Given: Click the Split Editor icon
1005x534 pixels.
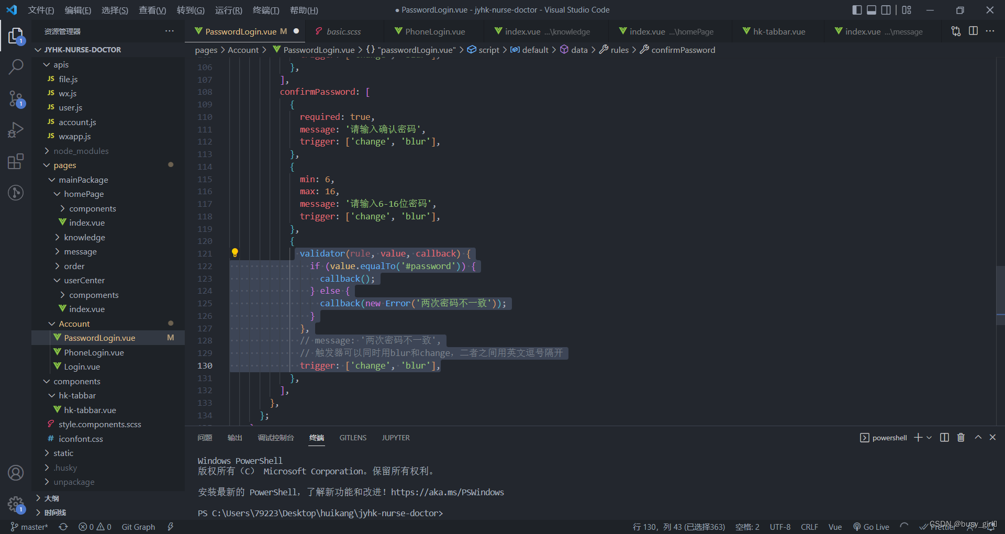Looking at the screenshot, I should (973, 31).
